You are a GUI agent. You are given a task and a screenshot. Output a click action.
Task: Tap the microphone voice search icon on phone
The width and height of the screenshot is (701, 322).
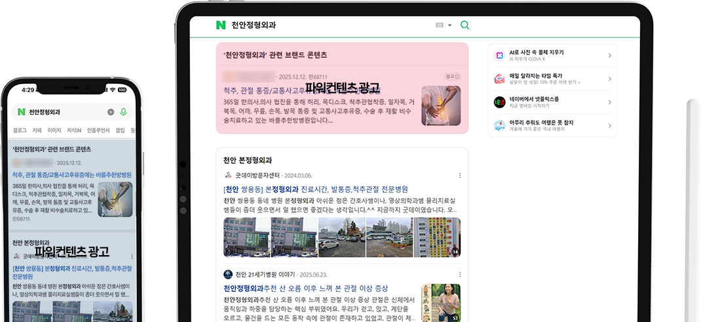point(123,112)
